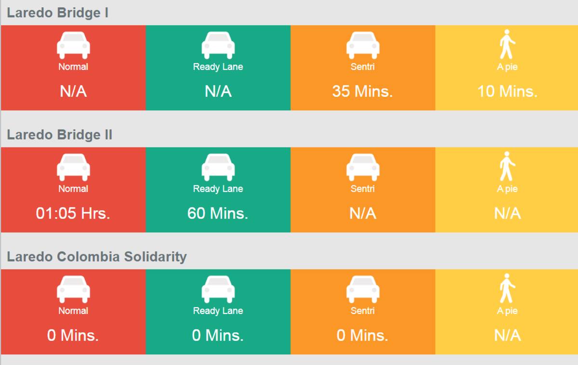Click the Ready Lane label for Laredo Colombia Solidarity
578x365 pixels.
coord(218,311)
